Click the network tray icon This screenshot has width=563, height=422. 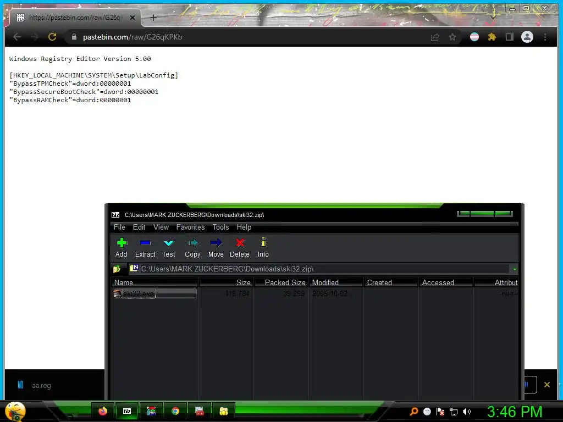[x=454, y=412]
